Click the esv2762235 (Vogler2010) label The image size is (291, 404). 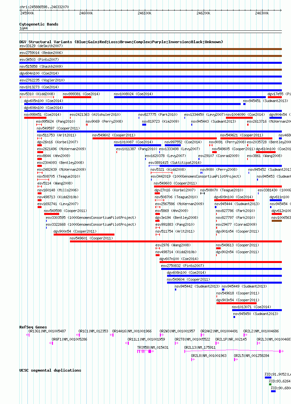[42, 80]
